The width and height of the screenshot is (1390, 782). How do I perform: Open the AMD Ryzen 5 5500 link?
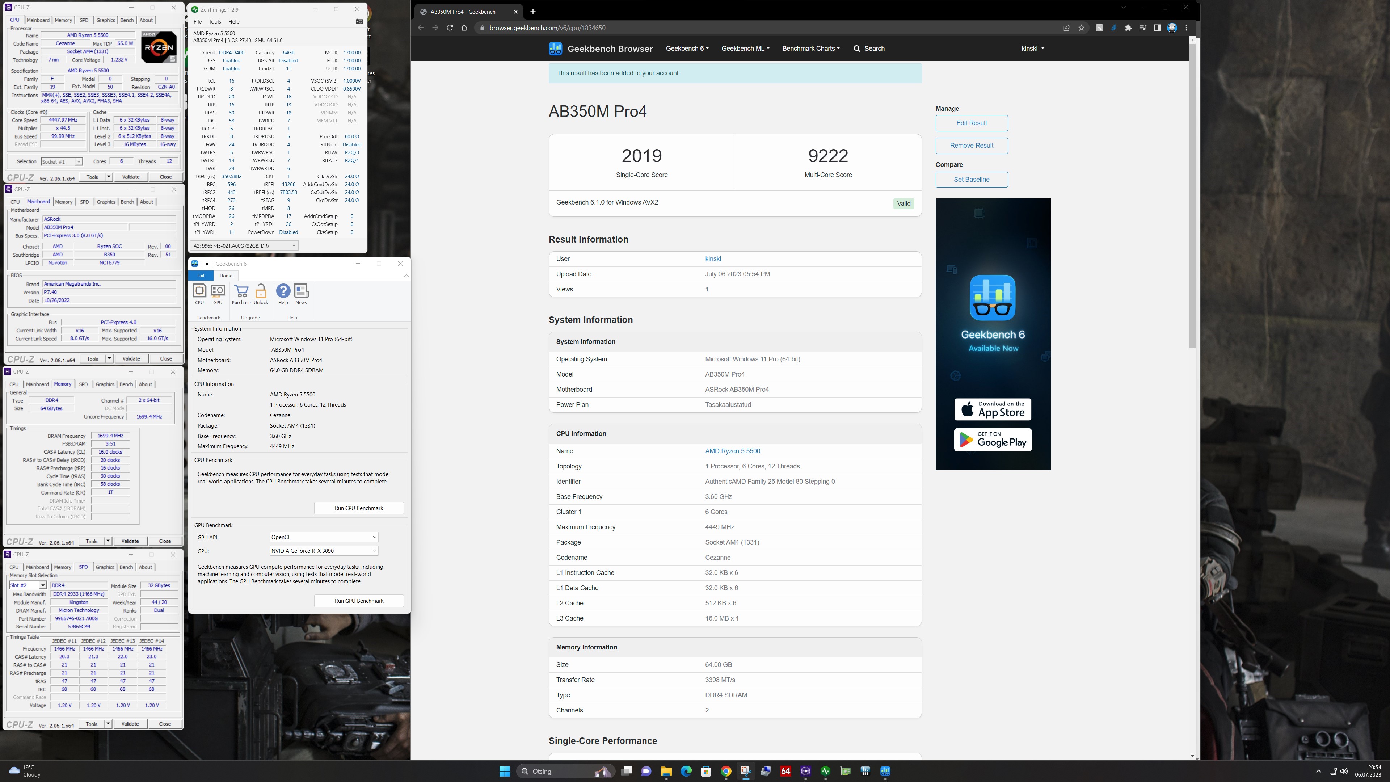[732, 451]
